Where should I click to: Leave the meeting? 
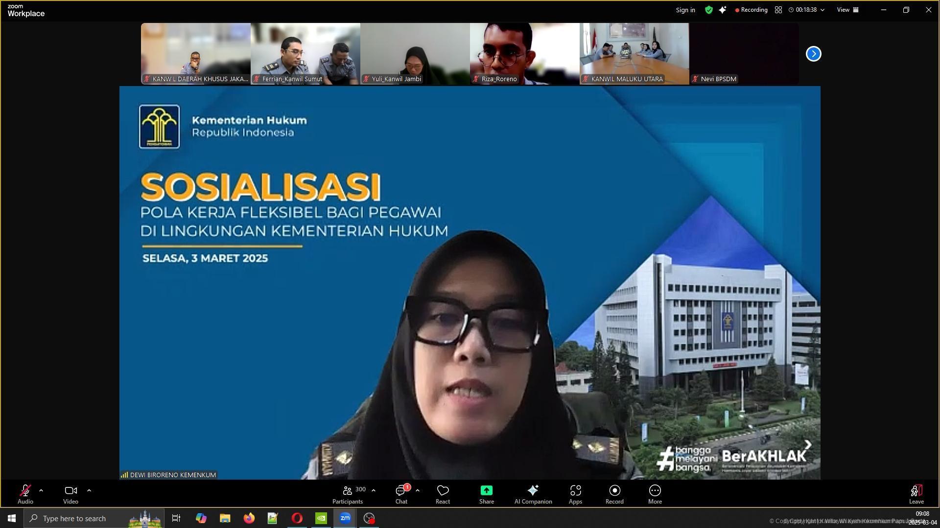click(916, 494)
